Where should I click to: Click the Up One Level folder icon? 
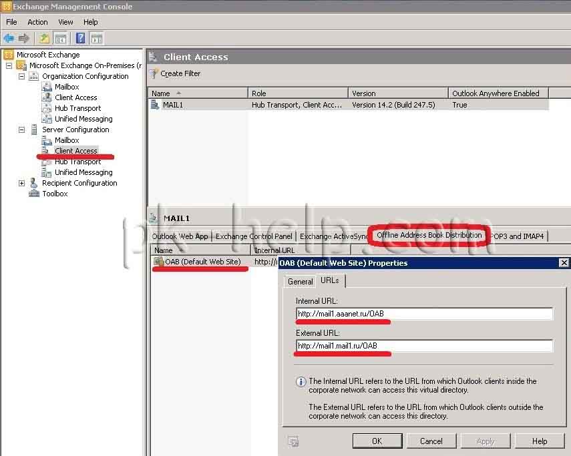(x=44, y=38)
